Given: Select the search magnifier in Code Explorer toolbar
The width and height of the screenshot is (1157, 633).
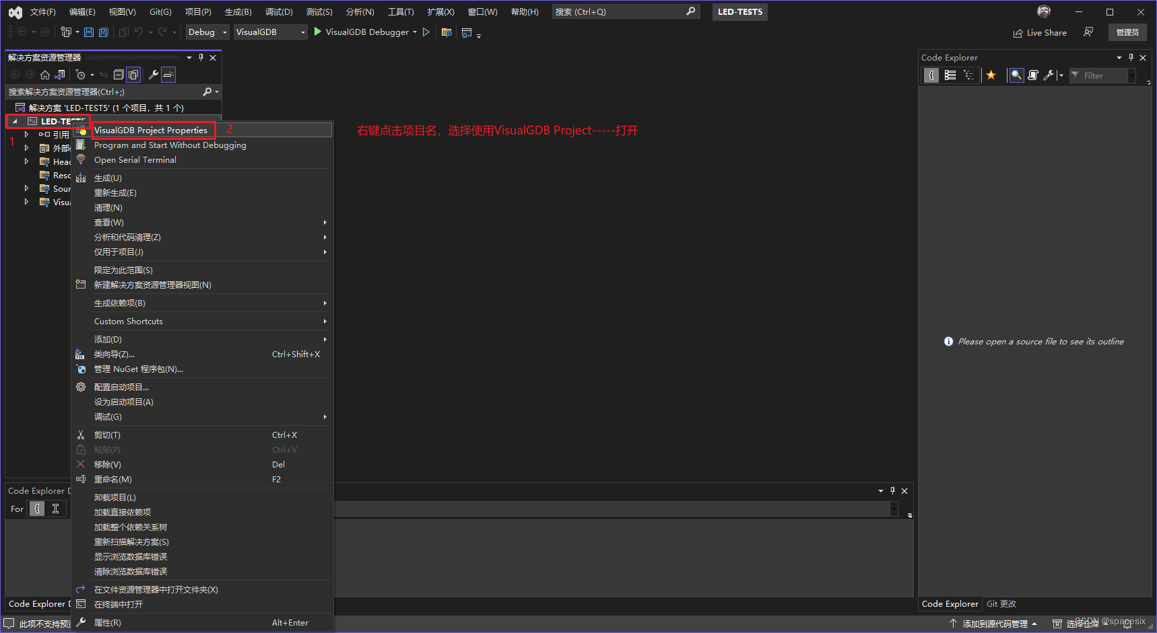Looking at the screenshot, I should coord(1017,75).
